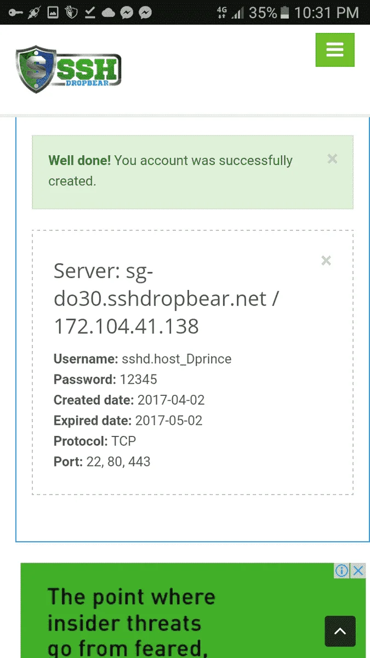The image size is (370, 658).
Task: Tap the cloud notification icon
Action: tap(109, 13)
